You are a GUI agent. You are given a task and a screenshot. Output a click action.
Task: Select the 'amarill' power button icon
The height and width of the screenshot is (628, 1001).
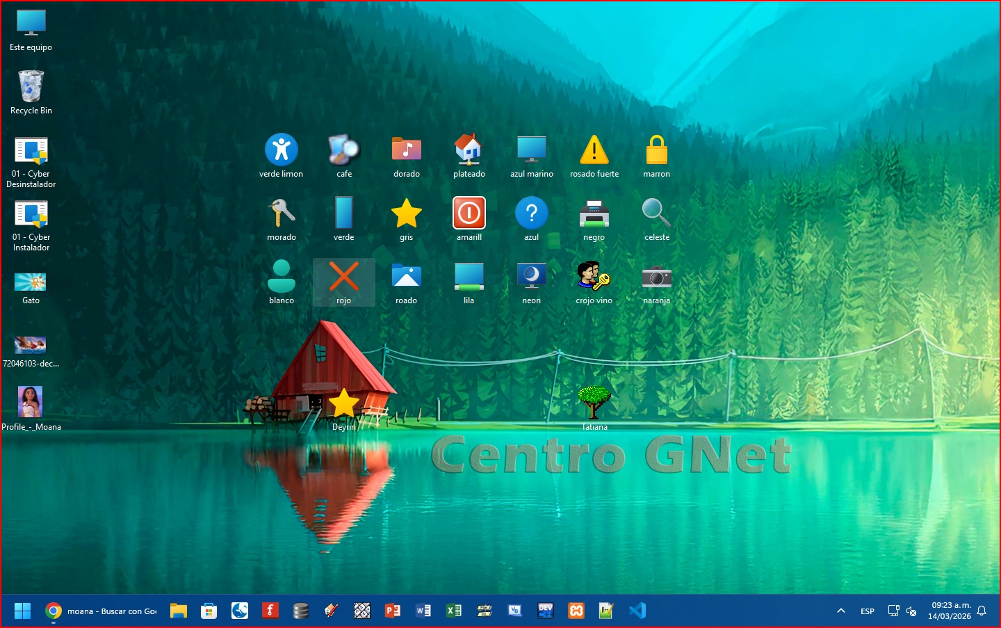[x=469, y=214]
